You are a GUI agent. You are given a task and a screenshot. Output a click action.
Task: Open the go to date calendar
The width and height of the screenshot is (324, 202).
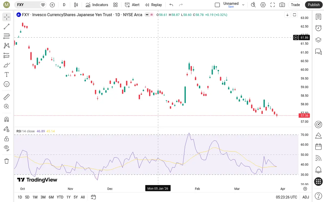click(x=93, y=197)
